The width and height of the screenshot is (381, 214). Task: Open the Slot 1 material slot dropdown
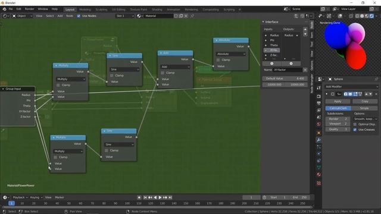[125, 16]
